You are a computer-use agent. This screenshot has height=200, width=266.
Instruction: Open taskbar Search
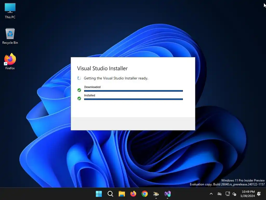tap(110, 194)
